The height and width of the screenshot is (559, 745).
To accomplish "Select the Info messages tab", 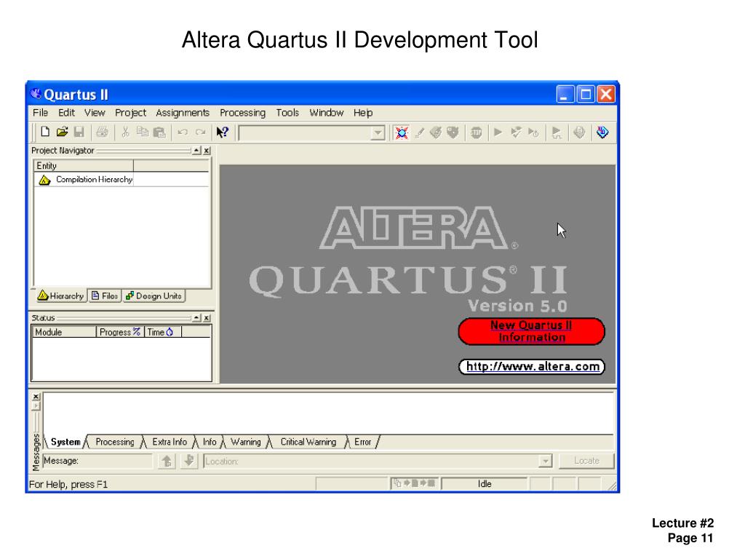I will (x=210, y=442).
